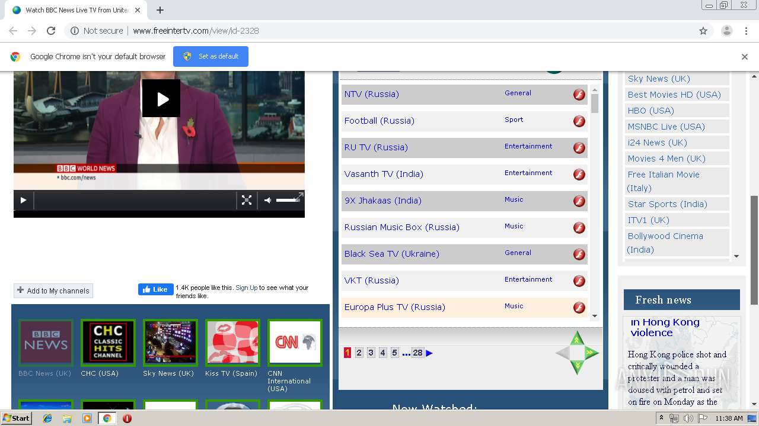The image size is (759, 426).
Task: Click the address bar URL
Action: tap(196, 31)
